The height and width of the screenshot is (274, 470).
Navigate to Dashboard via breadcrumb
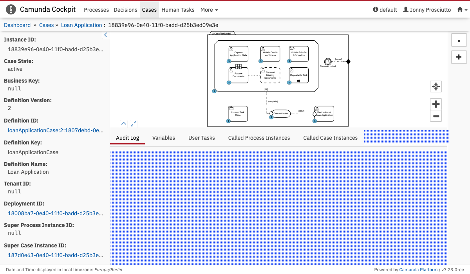(x=17, y=25)
